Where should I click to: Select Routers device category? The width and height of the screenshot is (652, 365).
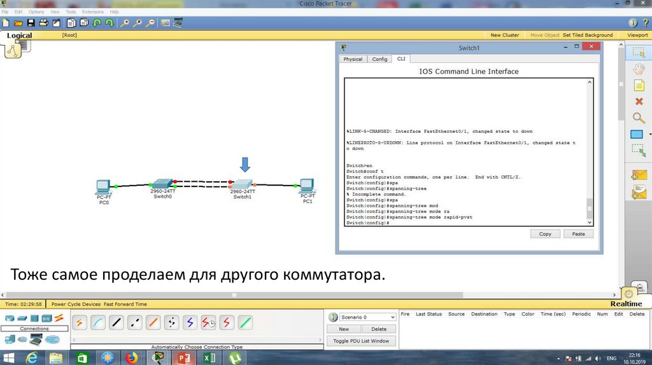[x=10, y=319]
